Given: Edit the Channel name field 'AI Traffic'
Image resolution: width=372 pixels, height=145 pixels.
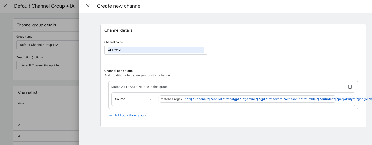Looking at the screenshot, I should click(156, 50).
